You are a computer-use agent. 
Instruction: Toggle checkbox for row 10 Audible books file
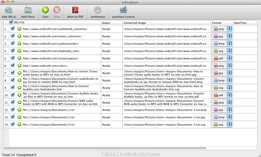pyautogui.click(x=13, y=95)
